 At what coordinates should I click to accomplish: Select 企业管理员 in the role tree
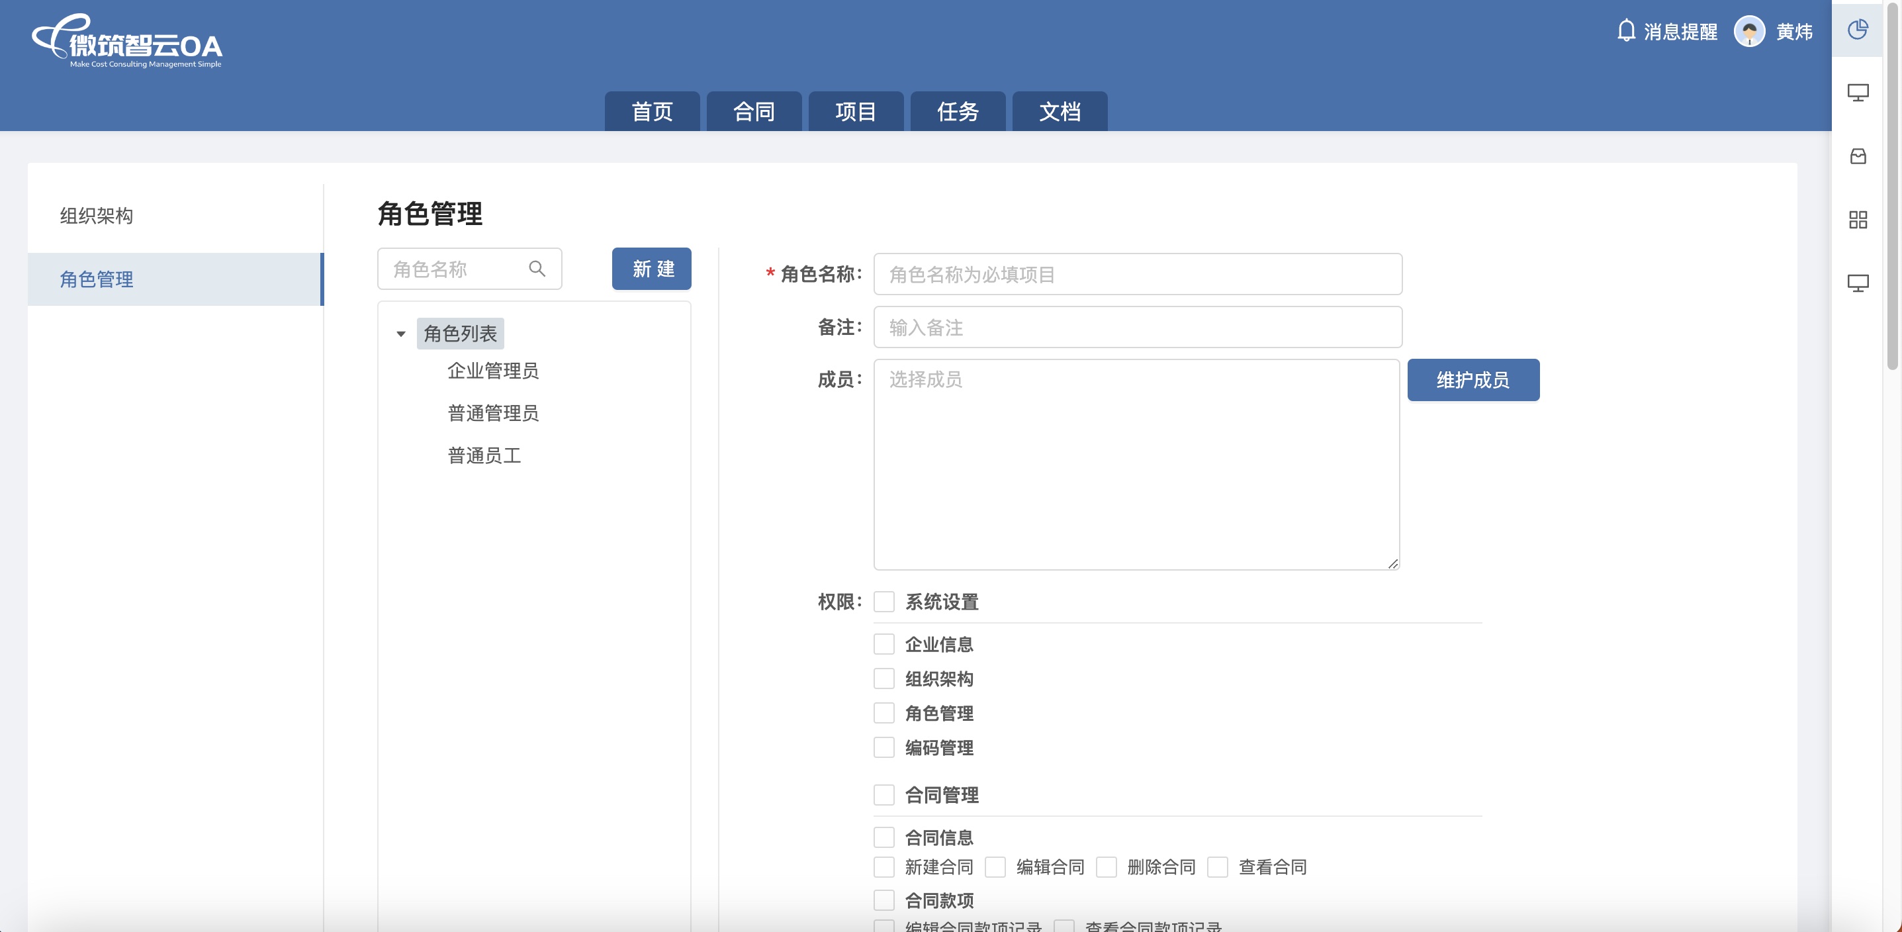point(492,371)
